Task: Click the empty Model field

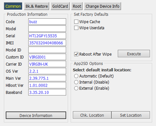Action: [47, 29]
